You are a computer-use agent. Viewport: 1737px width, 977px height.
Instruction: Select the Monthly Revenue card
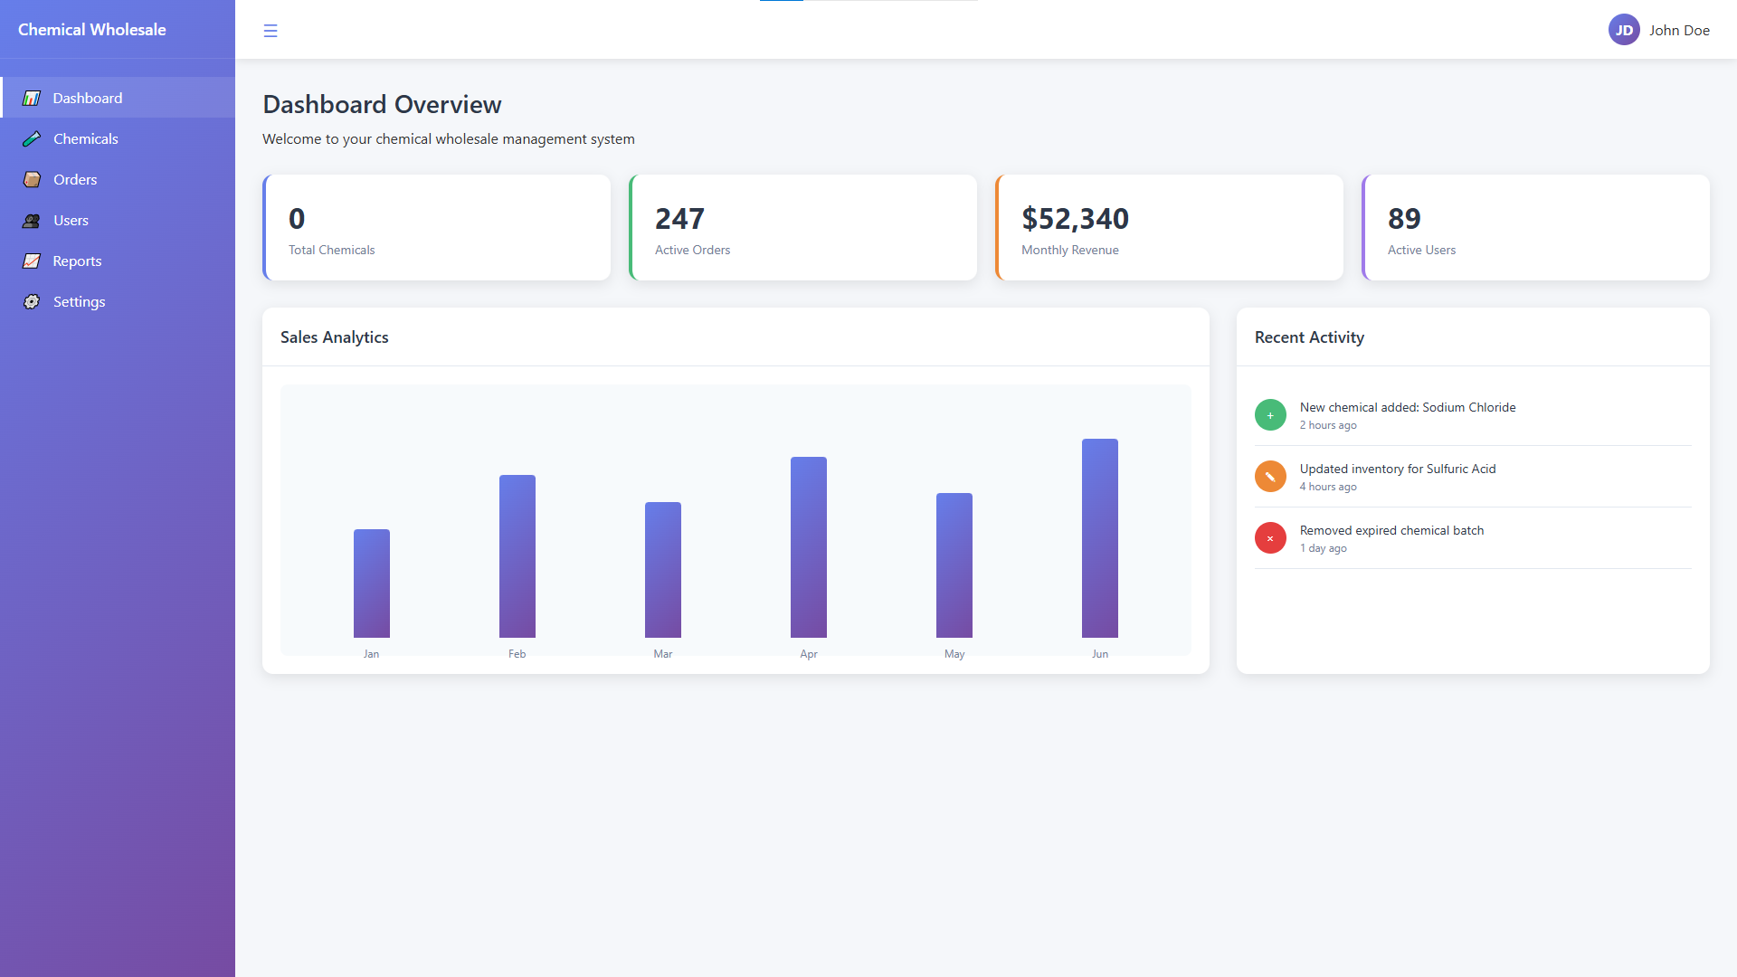pyautogui.click(x=1169, y=228)
